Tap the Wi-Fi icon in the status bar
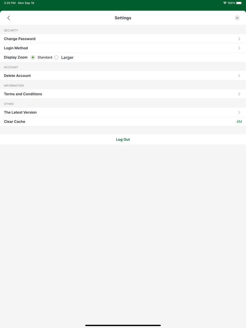 pos(225,3)
